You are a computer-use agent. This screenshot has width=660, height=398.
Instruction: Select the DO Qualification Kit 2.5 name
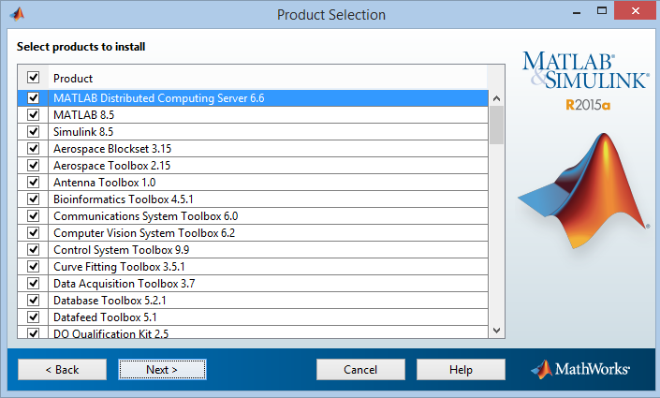(110, 333)
